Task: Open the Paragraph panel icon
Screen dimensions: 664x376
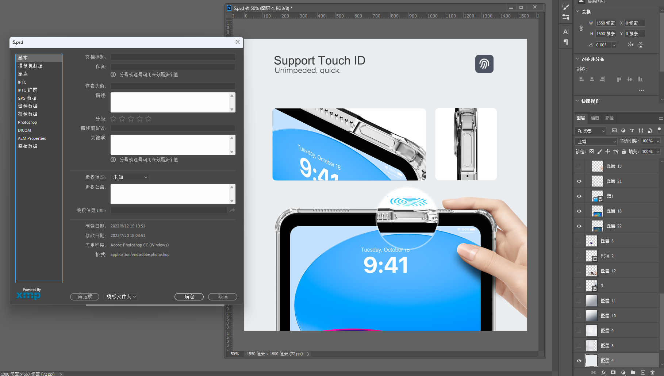Action: pos(566,42)
